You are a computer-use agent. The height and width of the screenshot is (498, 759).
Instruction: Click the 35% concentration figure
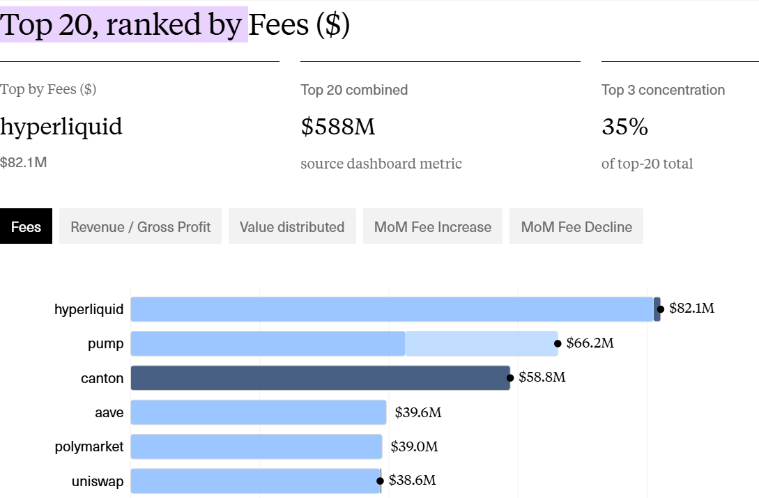click(x=625, y=127)
